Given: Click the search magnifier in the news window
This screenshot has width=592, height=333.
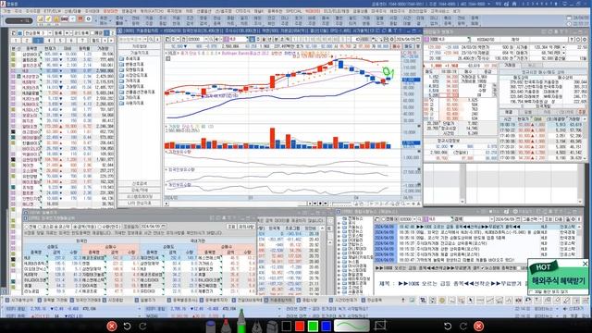Looking at the screenshot, I should point(419,219).
